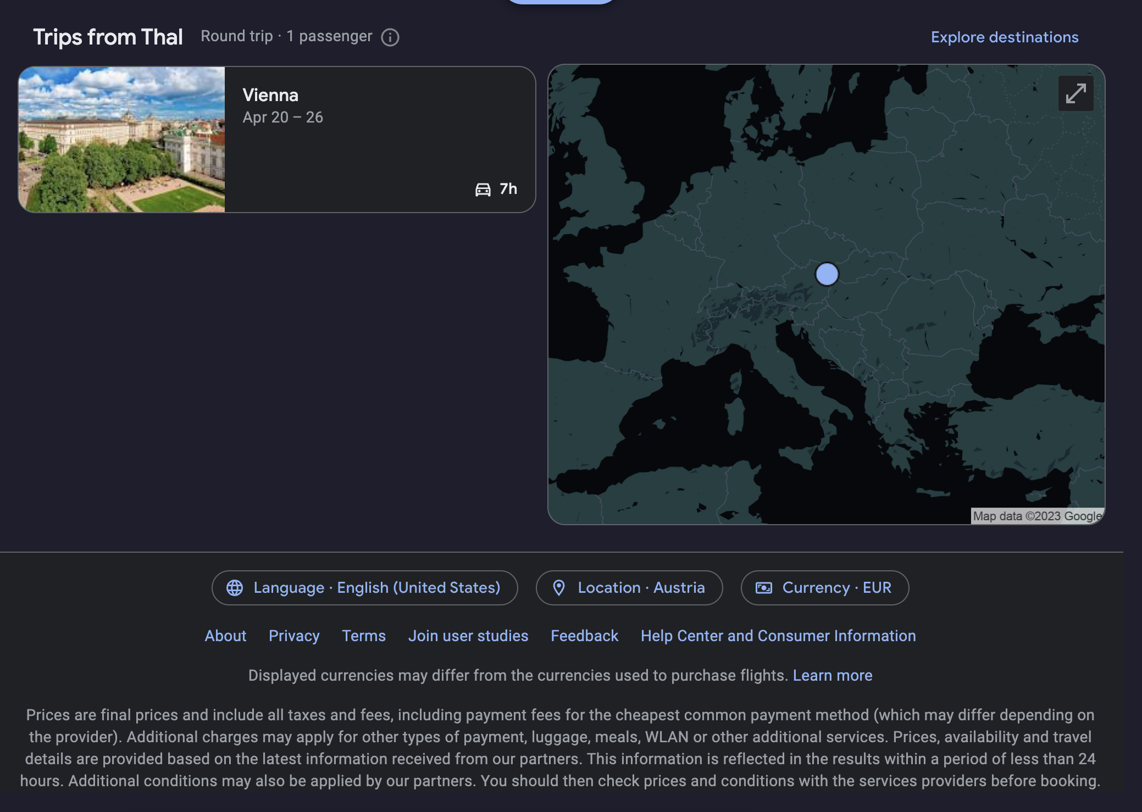The height and width of the screenshot is (812, 1142).
Task: Open the Privacy link
Action: [294, 636]
